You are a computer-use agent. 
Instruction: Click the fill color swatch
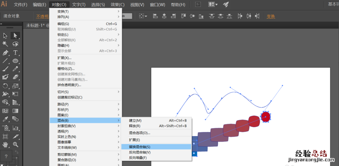pyautogui.click(x=7, y=157)
